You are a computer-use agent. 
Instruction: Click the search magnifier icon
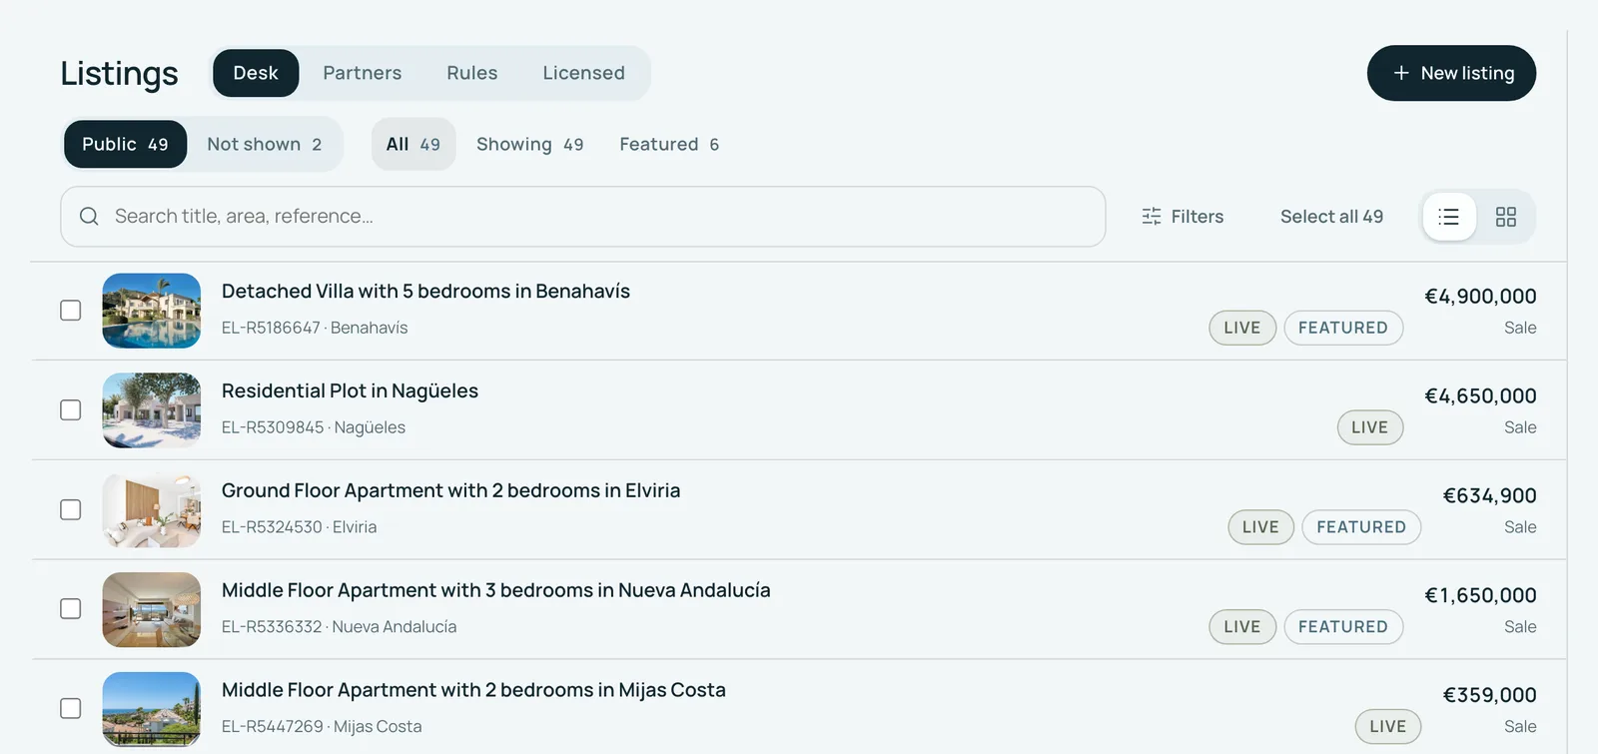pos(89,216)
